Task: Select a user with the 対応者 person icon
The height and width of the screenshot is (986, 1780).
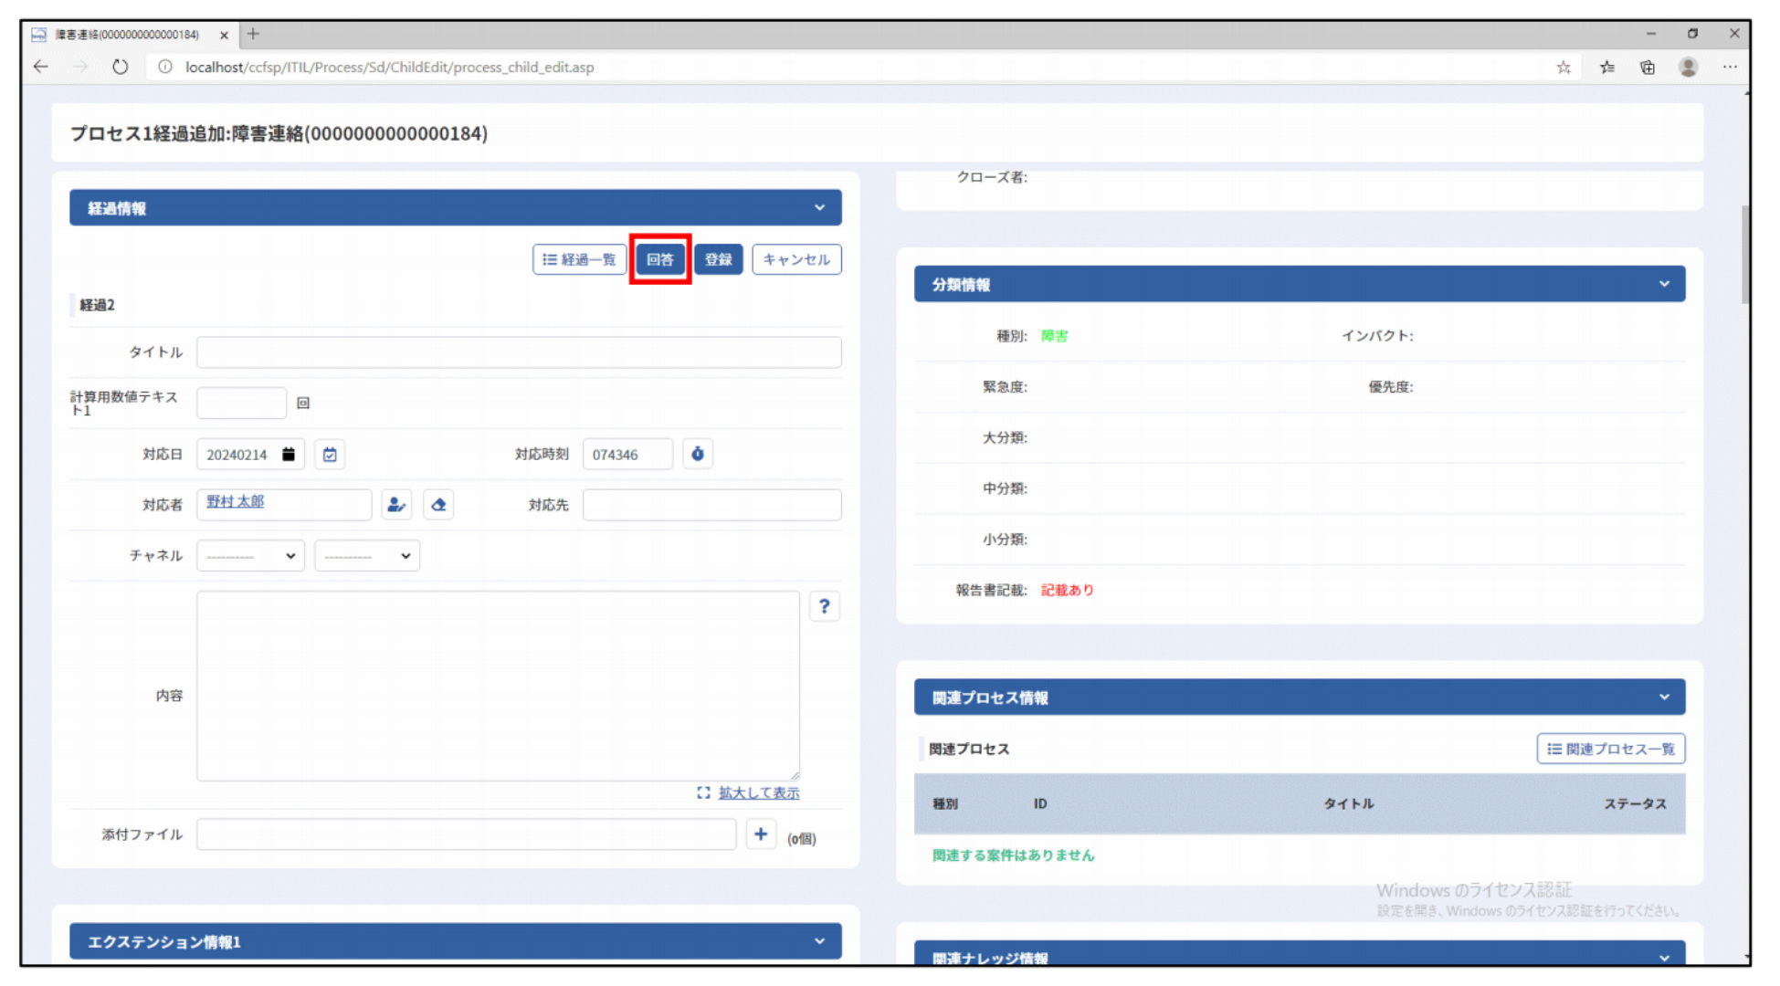Action: (x=395, y=505)
